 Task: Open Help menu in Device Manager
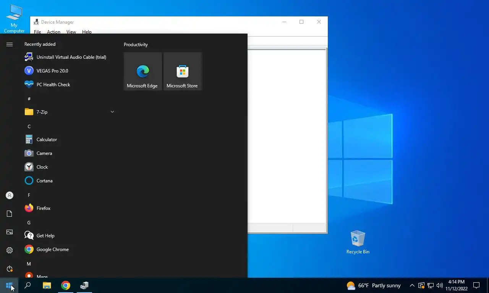point(87,32)
